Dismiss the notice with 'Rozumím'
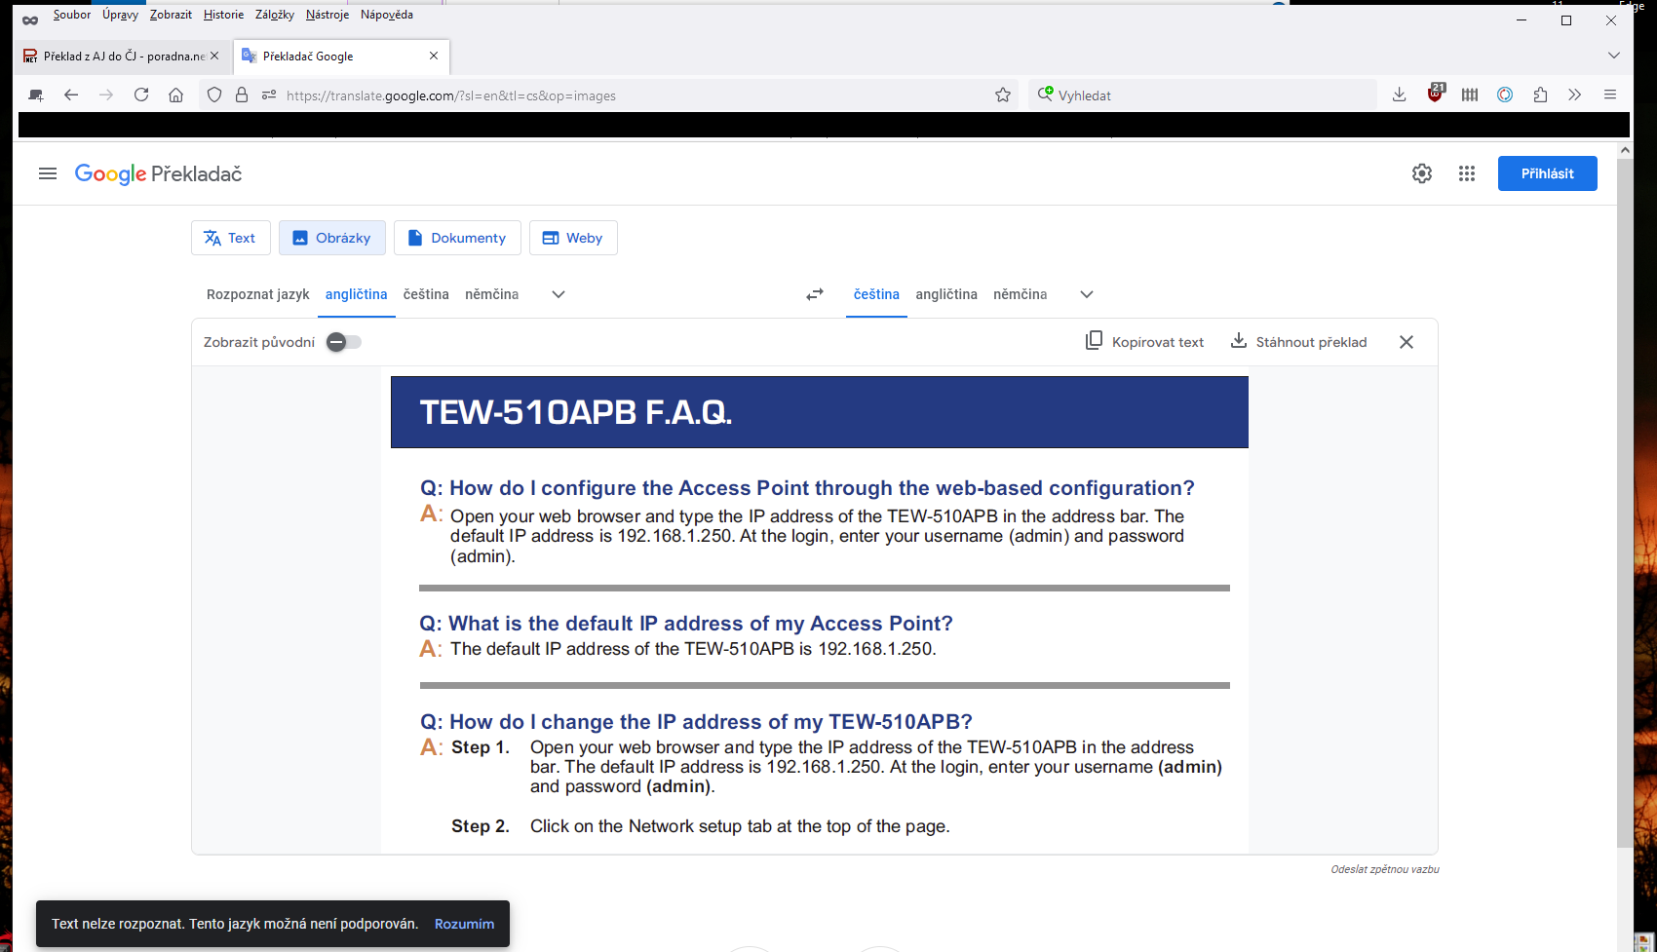 pos(464,924)
